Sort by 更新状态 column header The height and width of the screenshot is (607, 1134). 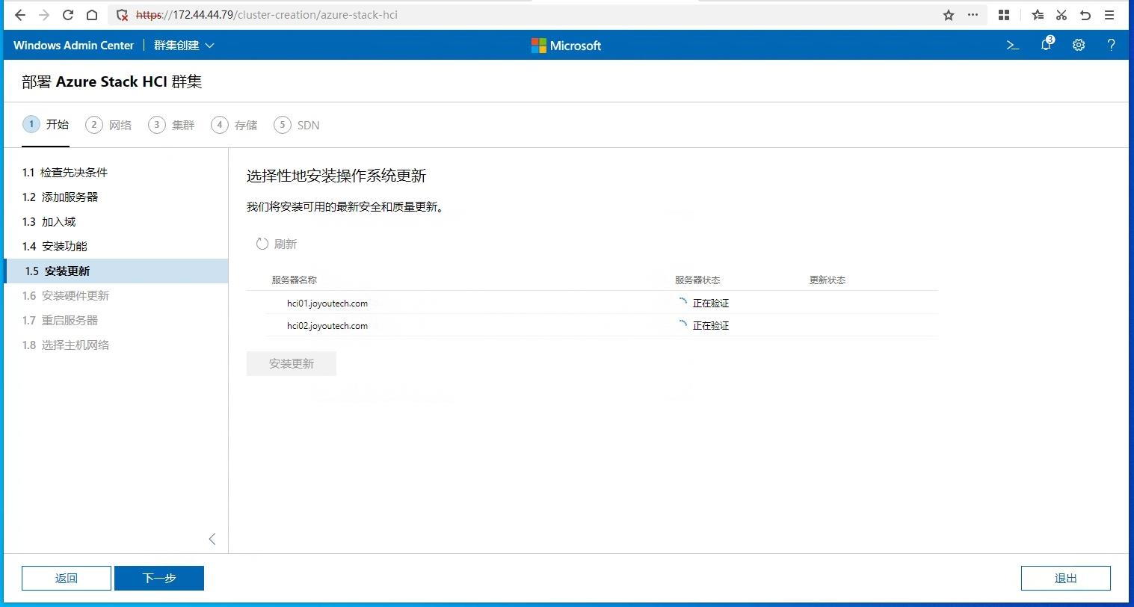click(828, 280)
